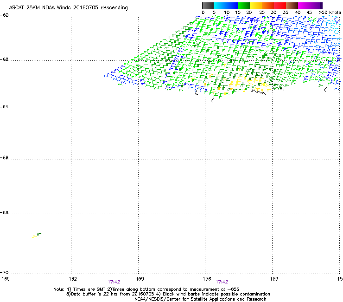Click the longitude label -159

138,279
